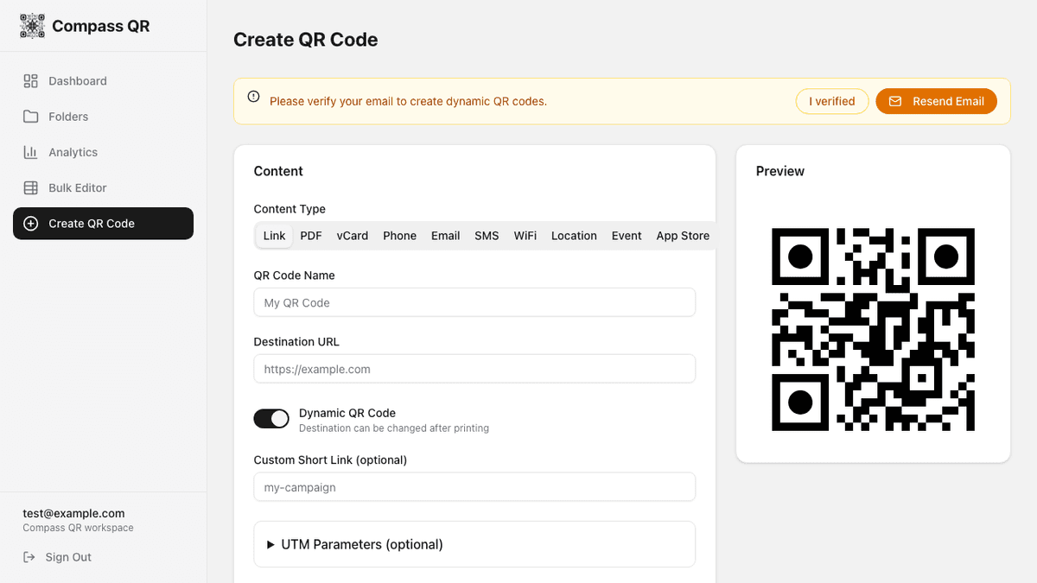Go to Folders in sidebar
Screen dimensions: 1037x583
pyautogui.click(x=103, y=117)
